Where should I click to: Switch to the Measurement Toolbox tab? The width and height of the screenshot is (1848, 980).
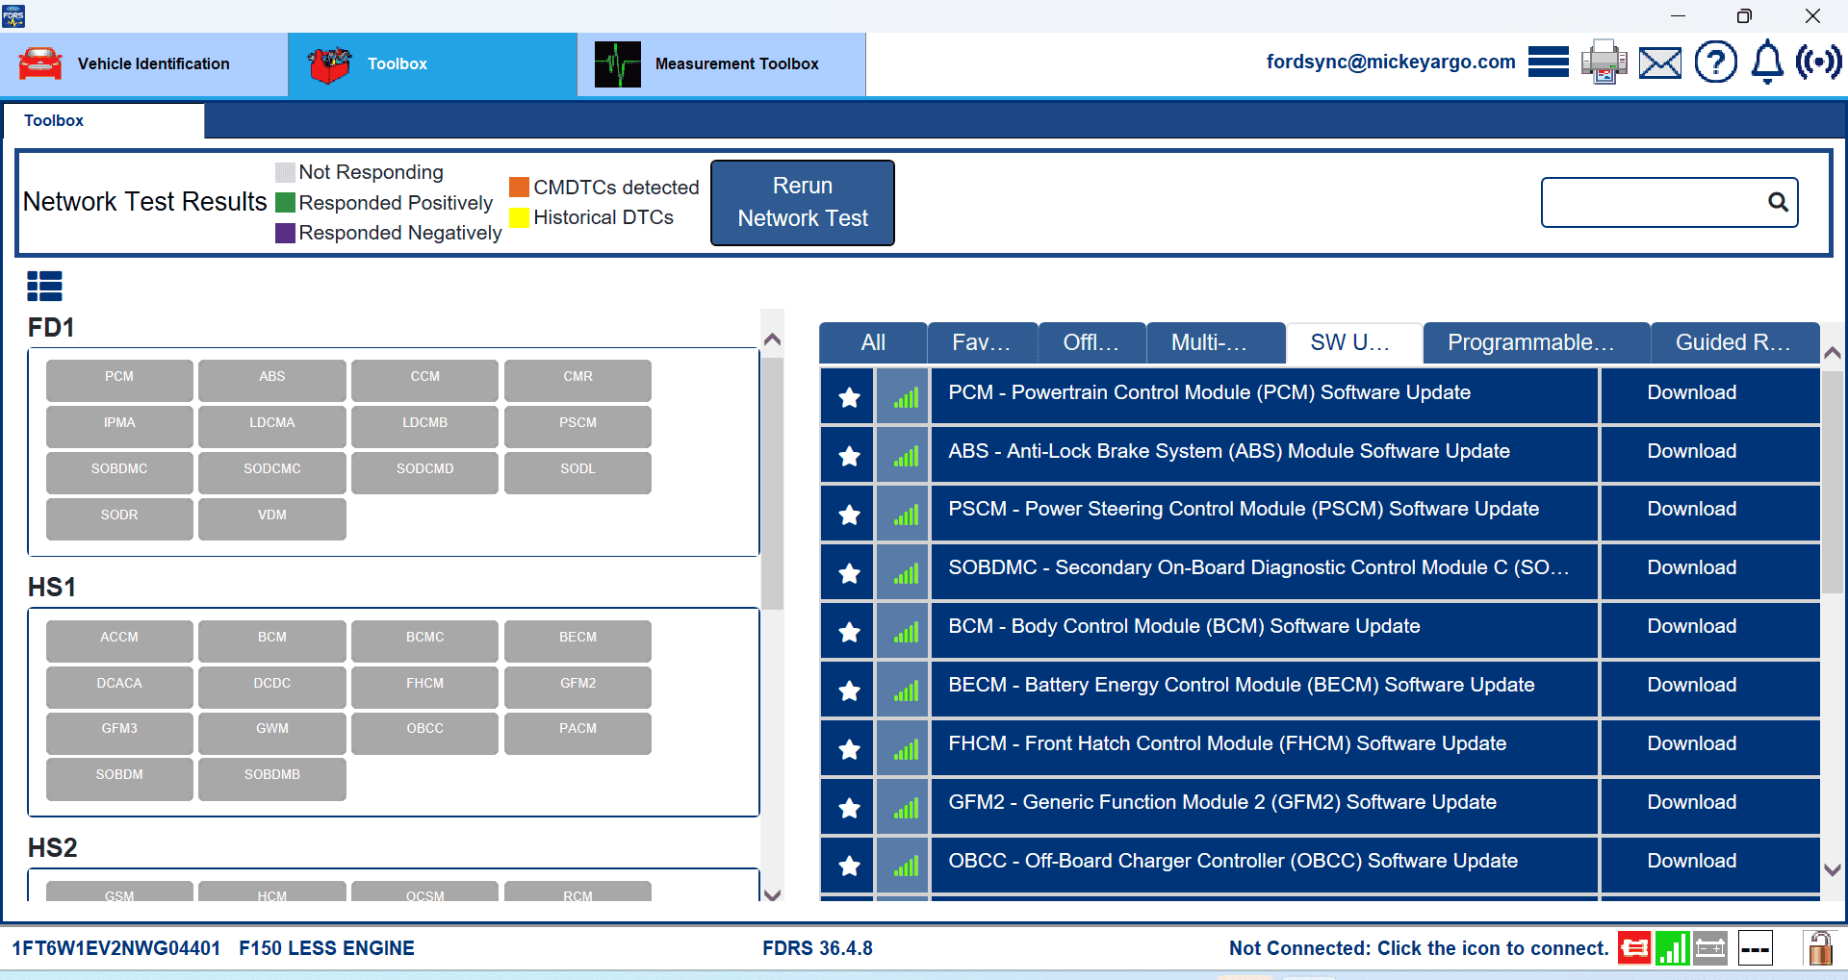point(721,64)
